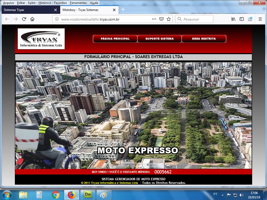Enter the ÁREA RESTRITA section
The width and height of the screenshot is (267, 200).
click(x=204, y=39)
